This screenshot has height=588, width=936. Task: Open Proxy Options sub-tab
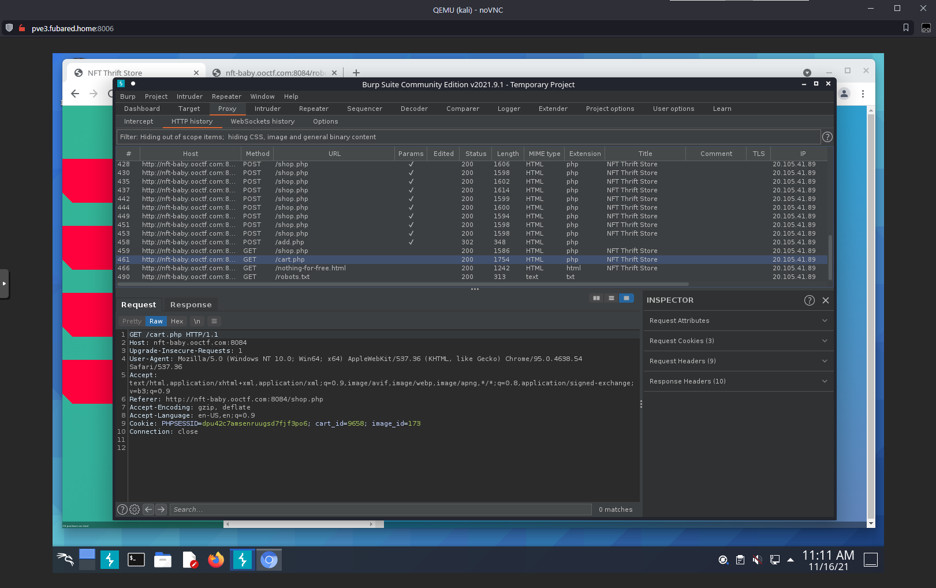tap(326, 121)
